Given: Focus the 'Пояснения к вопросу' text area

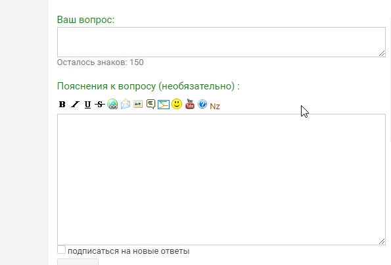Looking at the screenshot, I should click(x=221, y=180).
